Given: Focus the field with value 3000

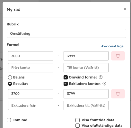Looking at the screenshot, I should [x=31, y=56].
